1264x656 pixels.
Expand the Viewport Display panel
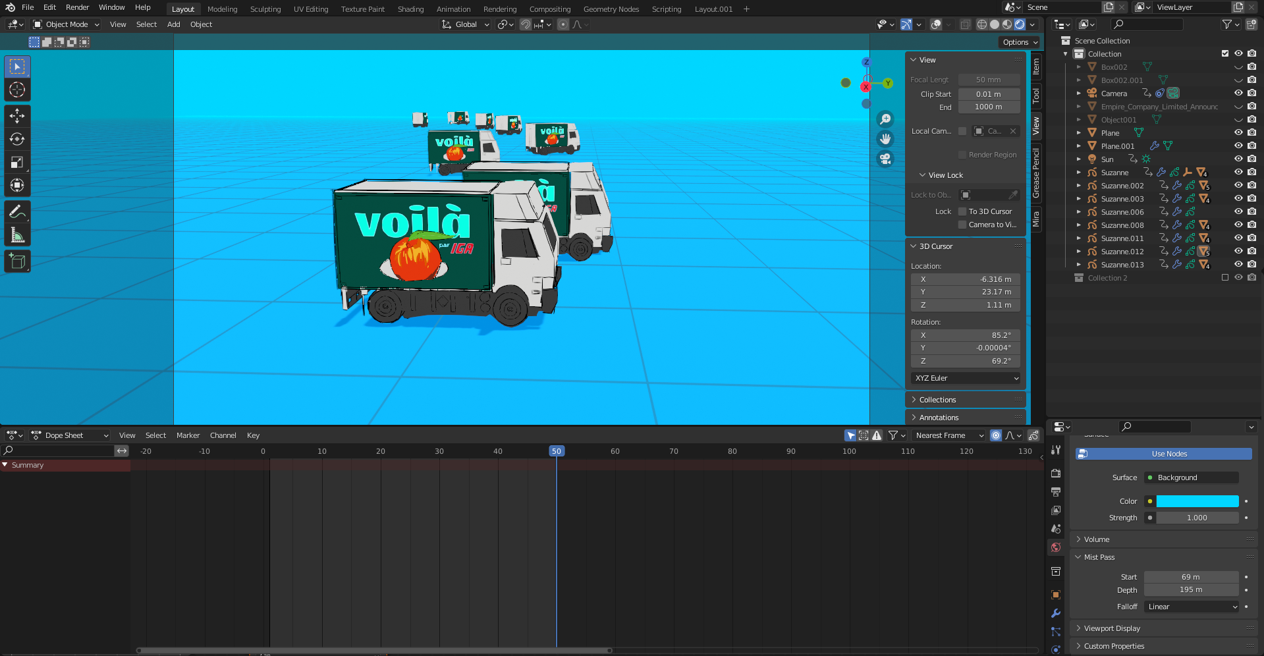[x=1163, y=628]
